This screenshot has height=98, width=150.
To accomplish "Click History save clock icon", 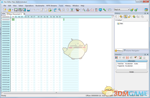I will click(121, 17).
